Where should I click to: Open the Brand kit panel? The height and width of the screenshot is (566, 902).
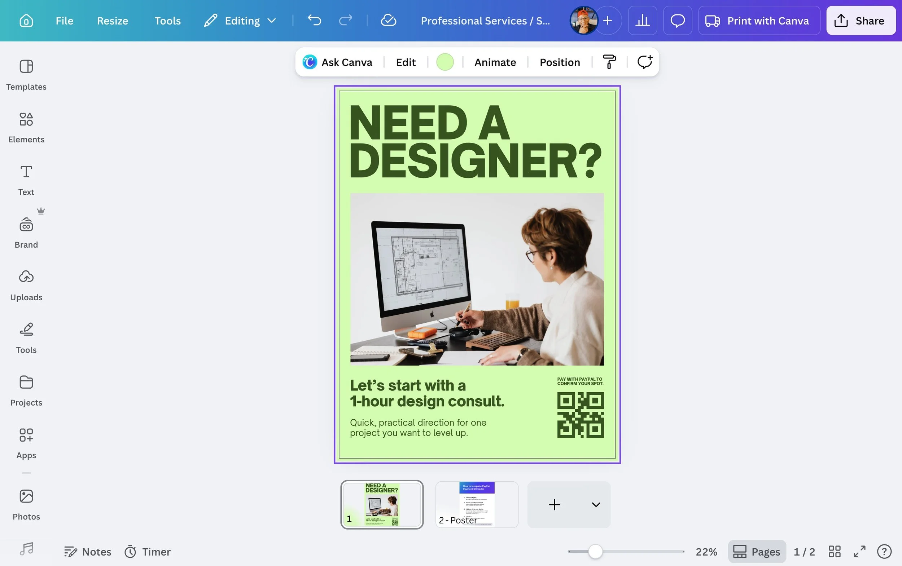pos(26,233)
